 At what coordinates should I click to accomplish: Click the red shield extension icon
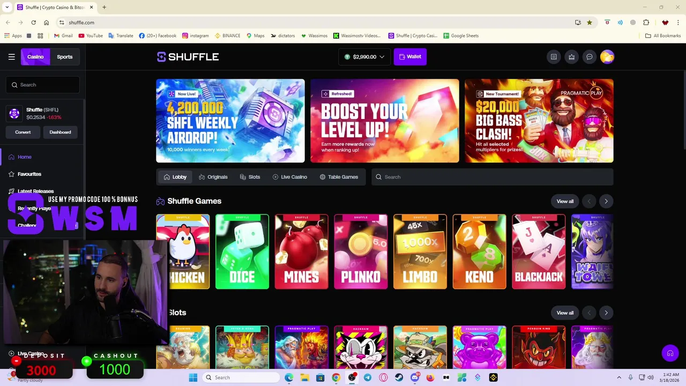[607, 23]
